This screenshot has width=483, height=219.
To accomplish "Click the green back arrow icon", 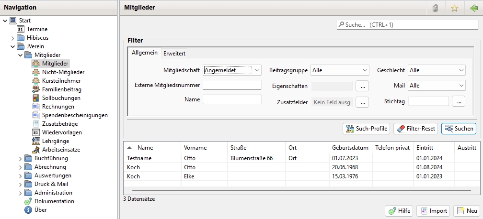I will tap(473, 8).
